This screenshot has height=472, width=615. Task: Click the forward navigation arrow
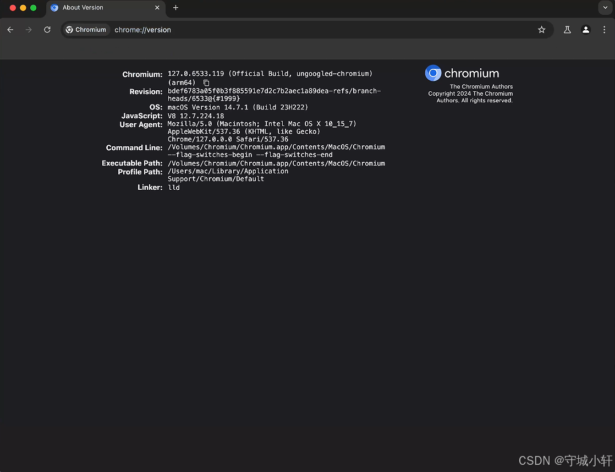[x=29, y=30]
